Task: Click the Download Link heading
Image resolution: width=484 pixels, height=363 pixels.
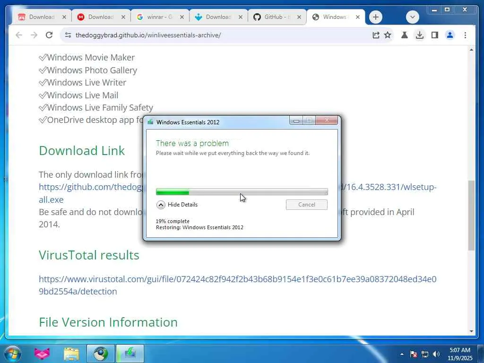Action: (82, 151)
